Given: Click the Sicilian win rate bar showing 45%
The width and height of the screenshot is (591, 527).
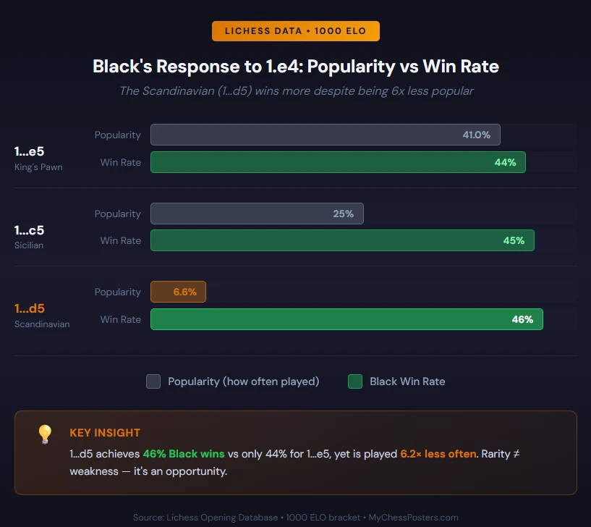Looking at the screenshot, I should (342, 241).
